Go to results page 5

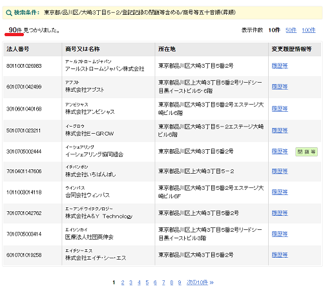coord(147,282)
